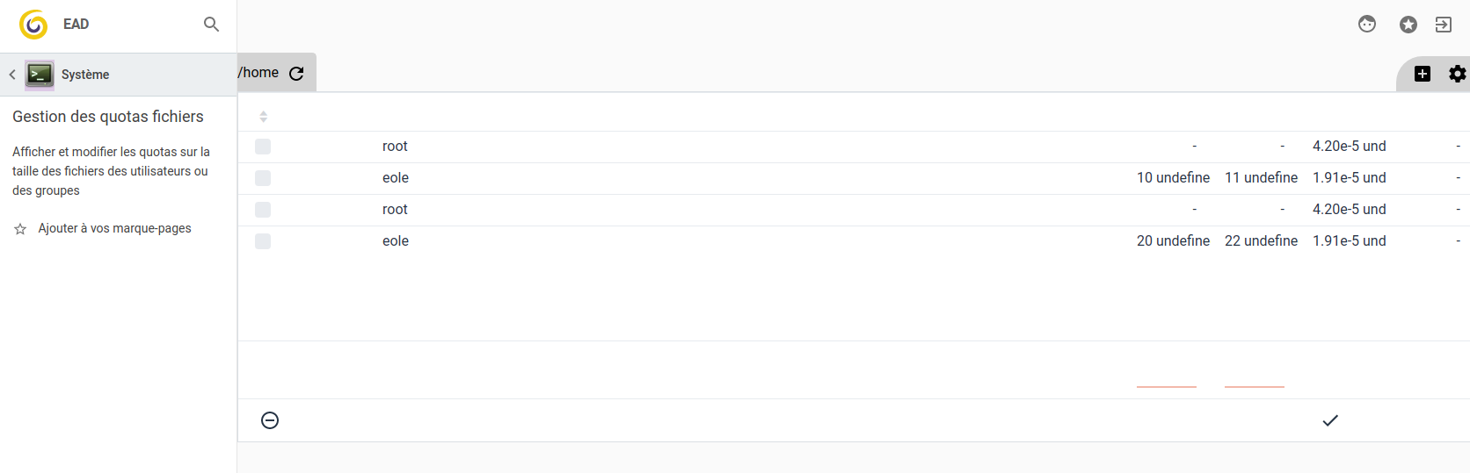Click Ajouter à vos marque-pages link
Image resolution: width=1470 pixels, height=473 pixels.
tap(114, 228)
